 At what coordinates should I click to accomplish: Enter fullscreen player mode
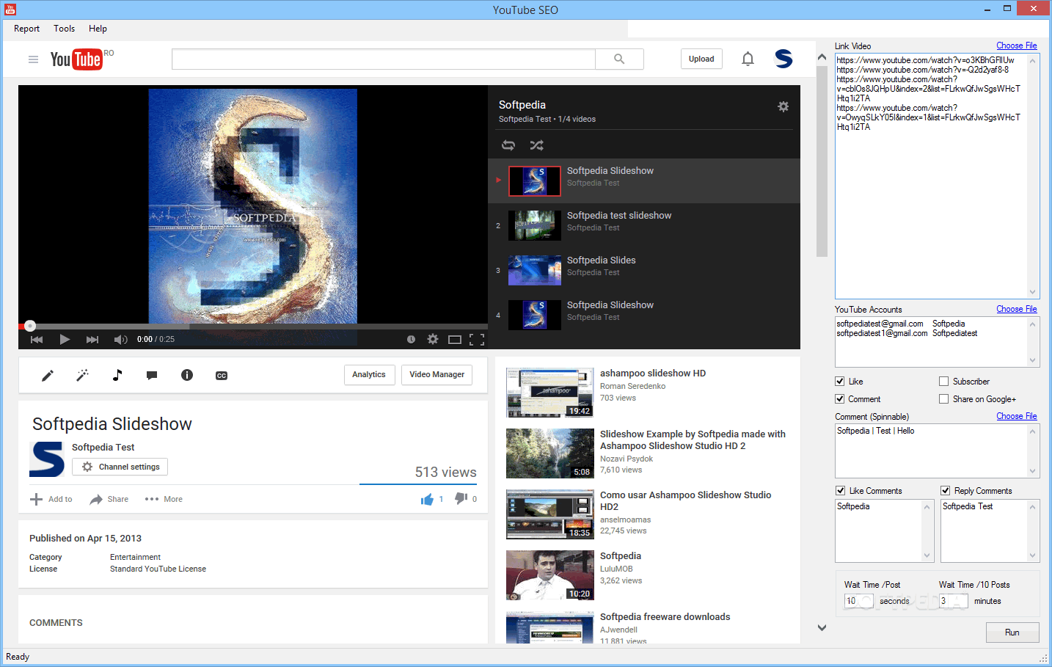pos(477,339)
